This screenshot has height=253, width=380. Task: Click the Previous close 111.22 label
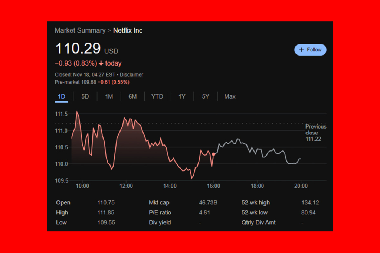pos(315,133)
